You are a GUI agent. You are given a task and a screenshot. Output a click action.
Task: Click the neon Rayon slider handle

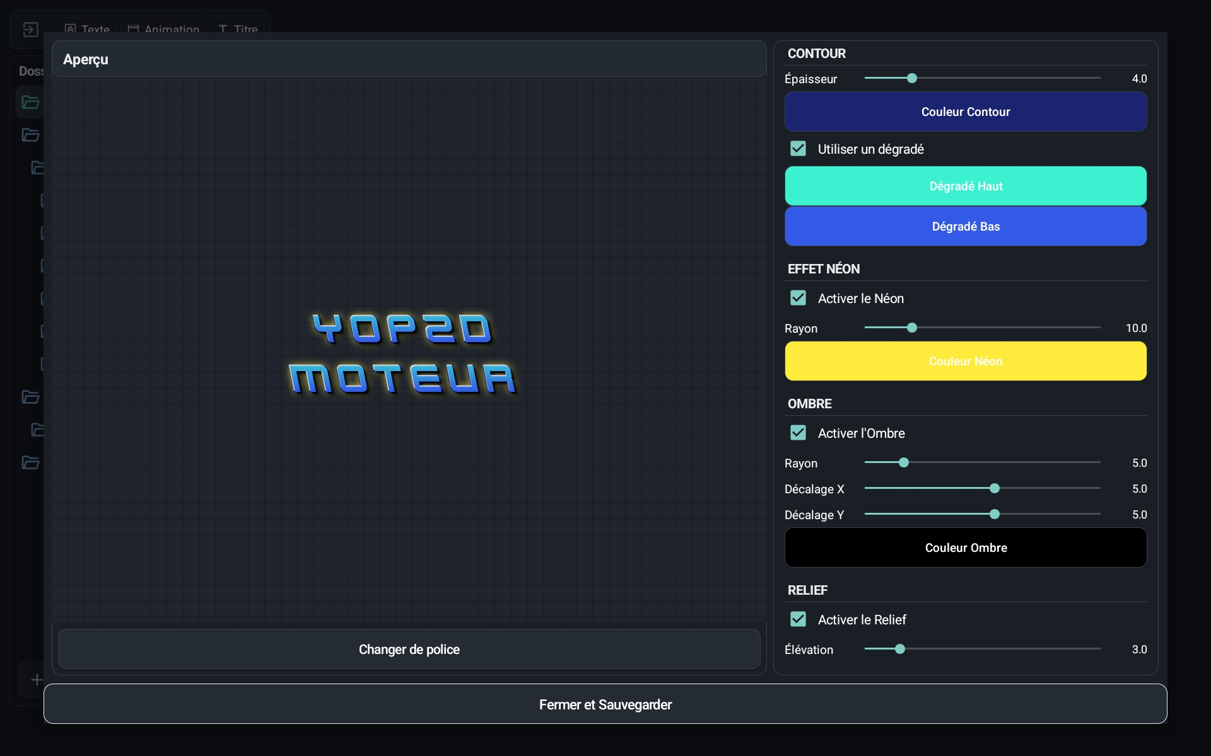click(x=912, y=328)
